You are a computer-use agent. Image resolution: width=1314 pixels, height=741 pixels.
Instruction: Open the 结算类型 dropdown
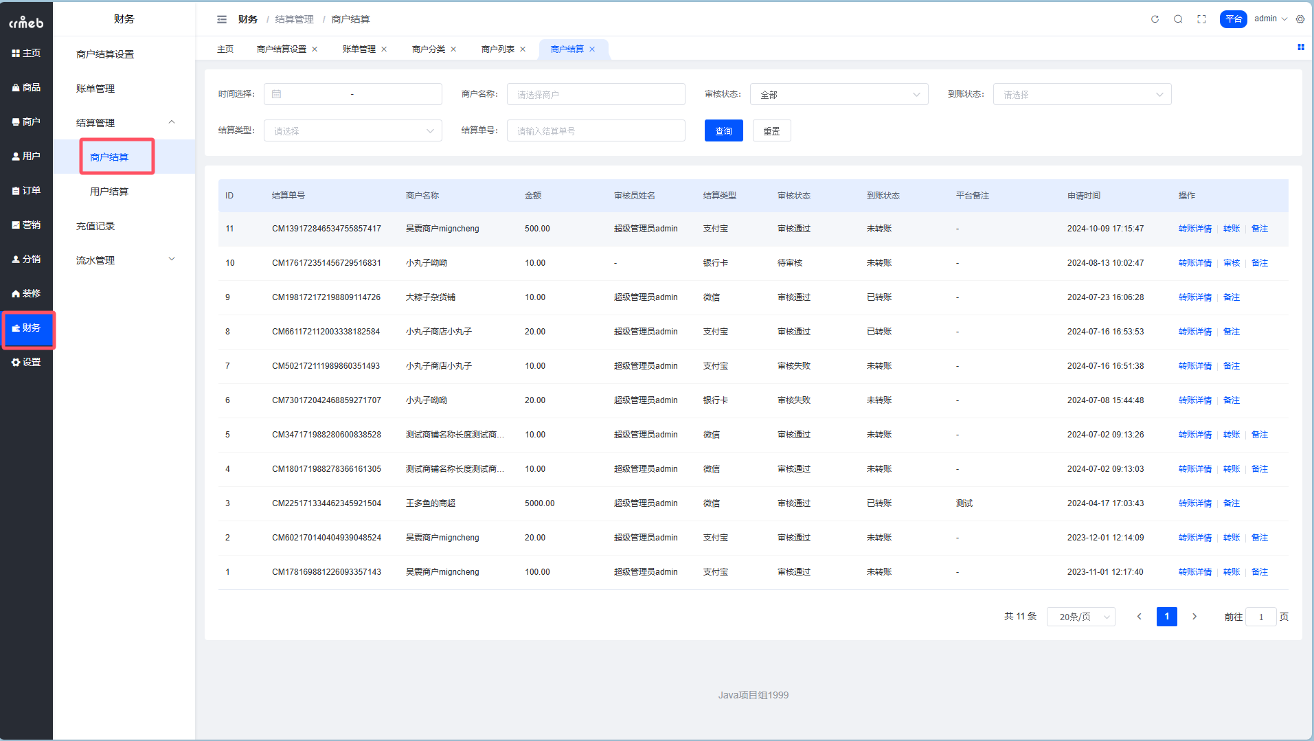pos(352,130)
